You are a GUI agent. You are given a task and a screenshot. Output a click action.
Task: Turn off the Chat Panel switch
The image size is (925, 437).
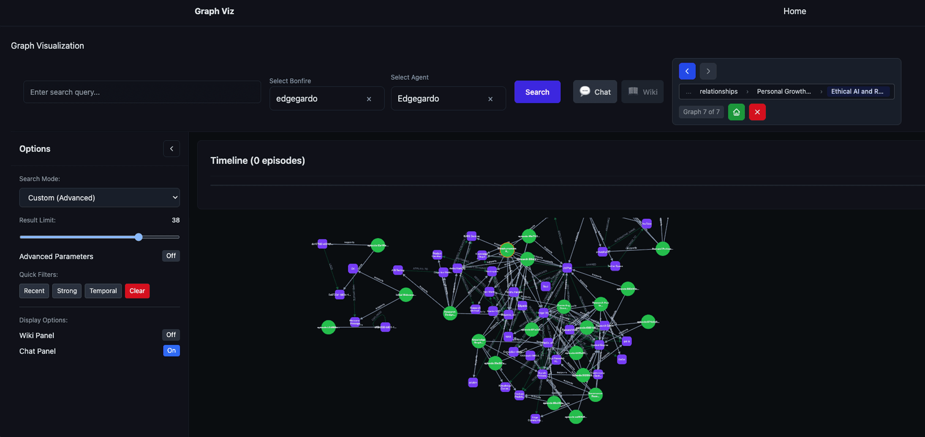tap(171, 350)
